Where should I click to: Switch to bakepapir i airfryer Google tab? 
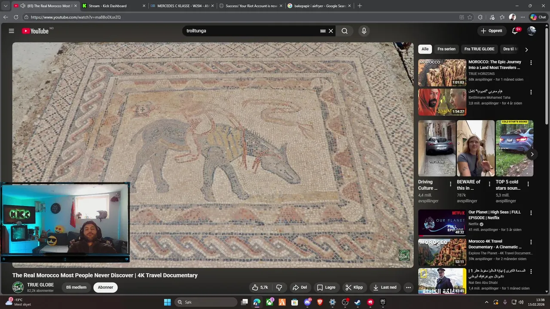coord(319,6)
